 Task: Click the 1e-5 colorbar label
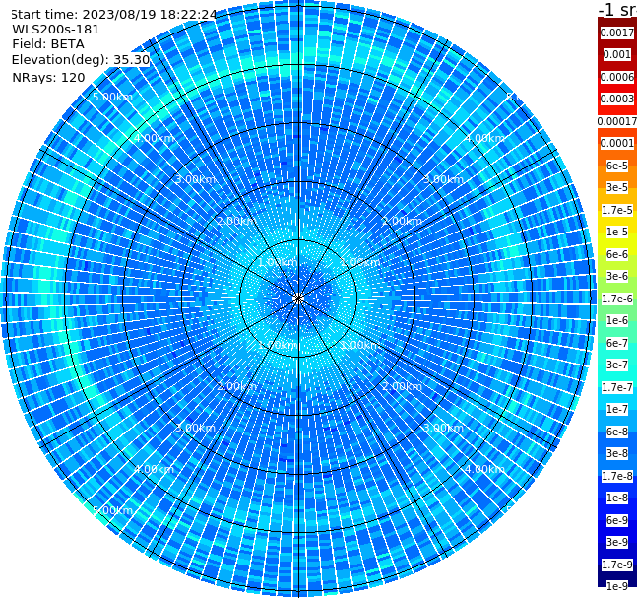click(617, 232)
